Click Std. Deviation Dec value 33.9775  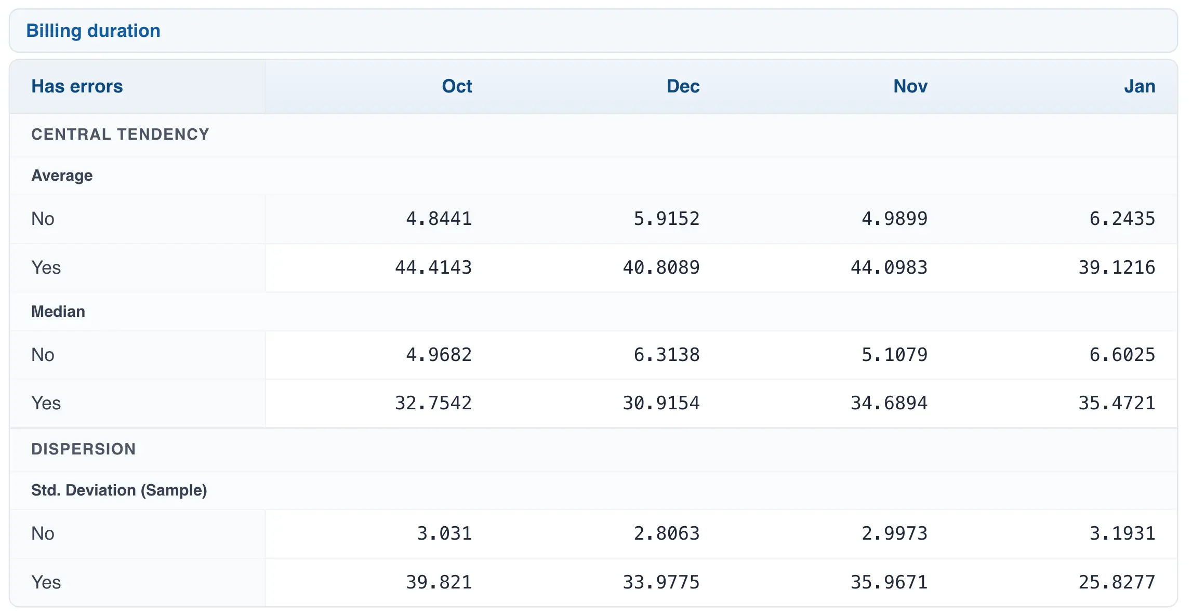[x=661, y=582]
